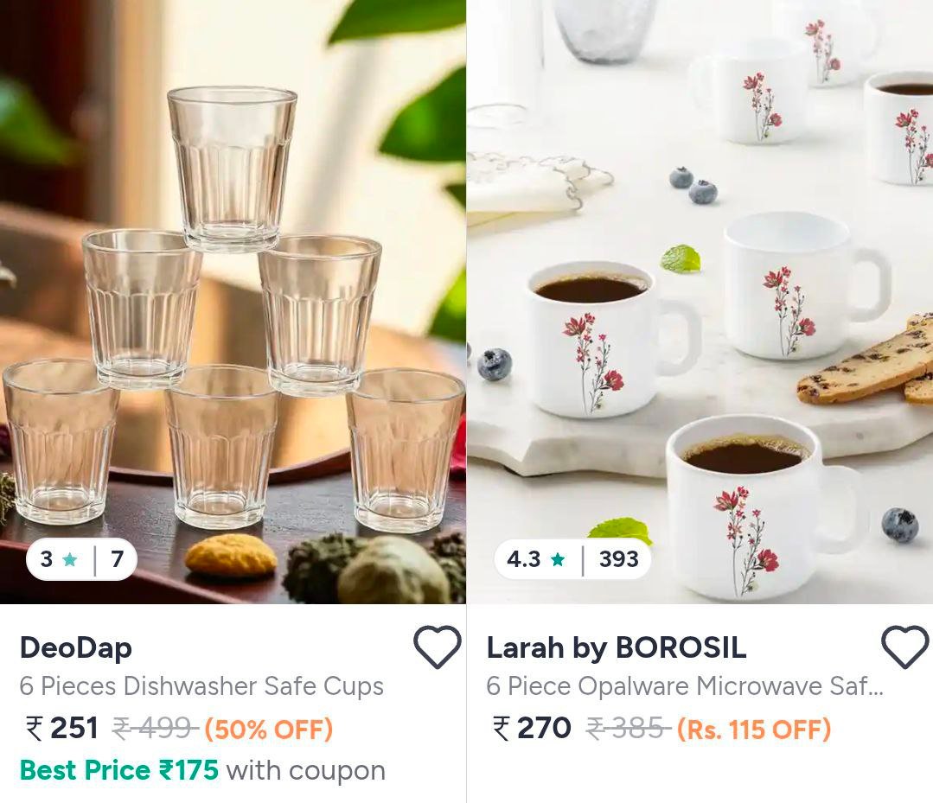Click the Larah by BOROSIL brand name
This screenshot has height=803, width=933.
click(x=617, y=647)
